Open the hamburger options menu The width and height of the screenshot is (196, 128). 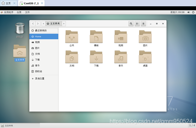pos(143,24)
